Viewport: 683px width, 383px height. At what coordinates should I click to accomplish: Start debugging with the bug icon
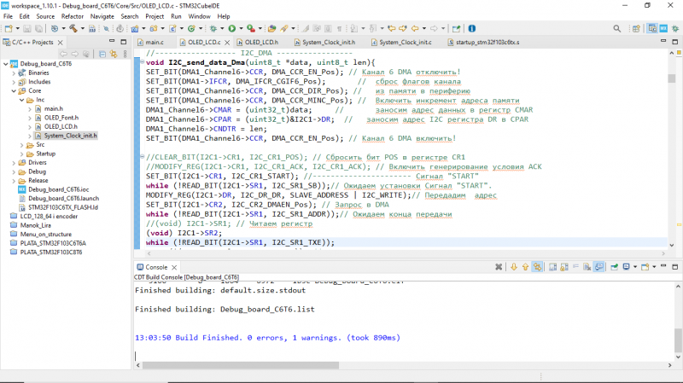pyautogui.click(x=211, y=28)
